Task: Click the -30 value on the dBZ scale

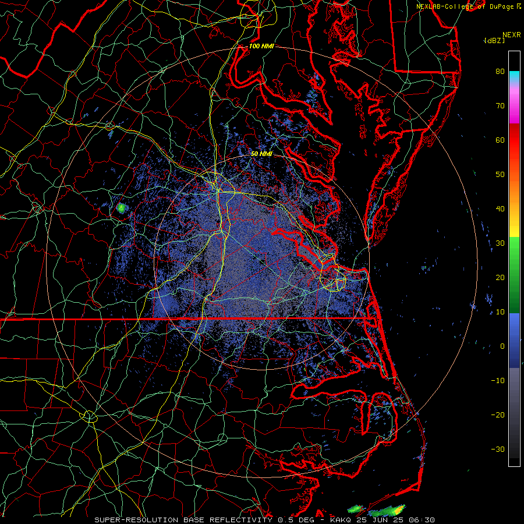Action: 498,449
